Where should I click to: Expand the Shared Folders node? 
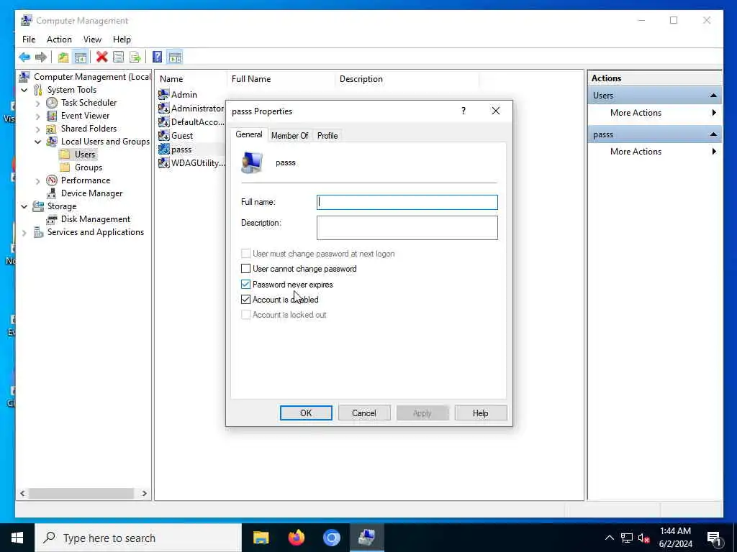point(38,129)
